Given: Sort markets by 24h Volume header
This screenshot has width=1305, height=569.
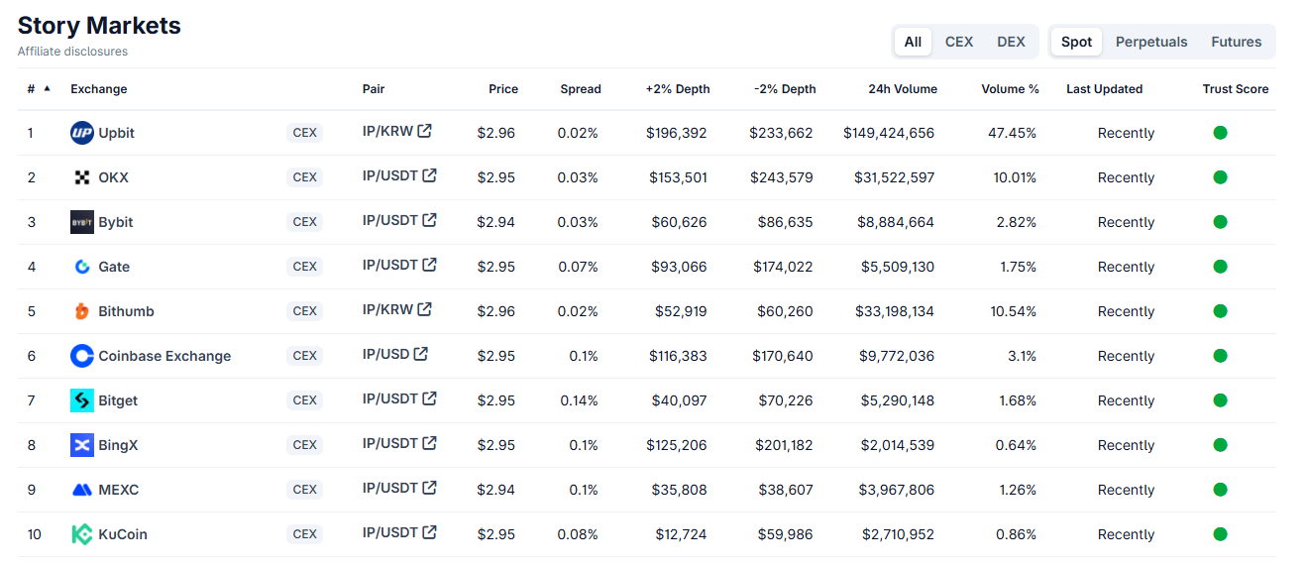Looking at the screenshot, I should click(902, 89).
